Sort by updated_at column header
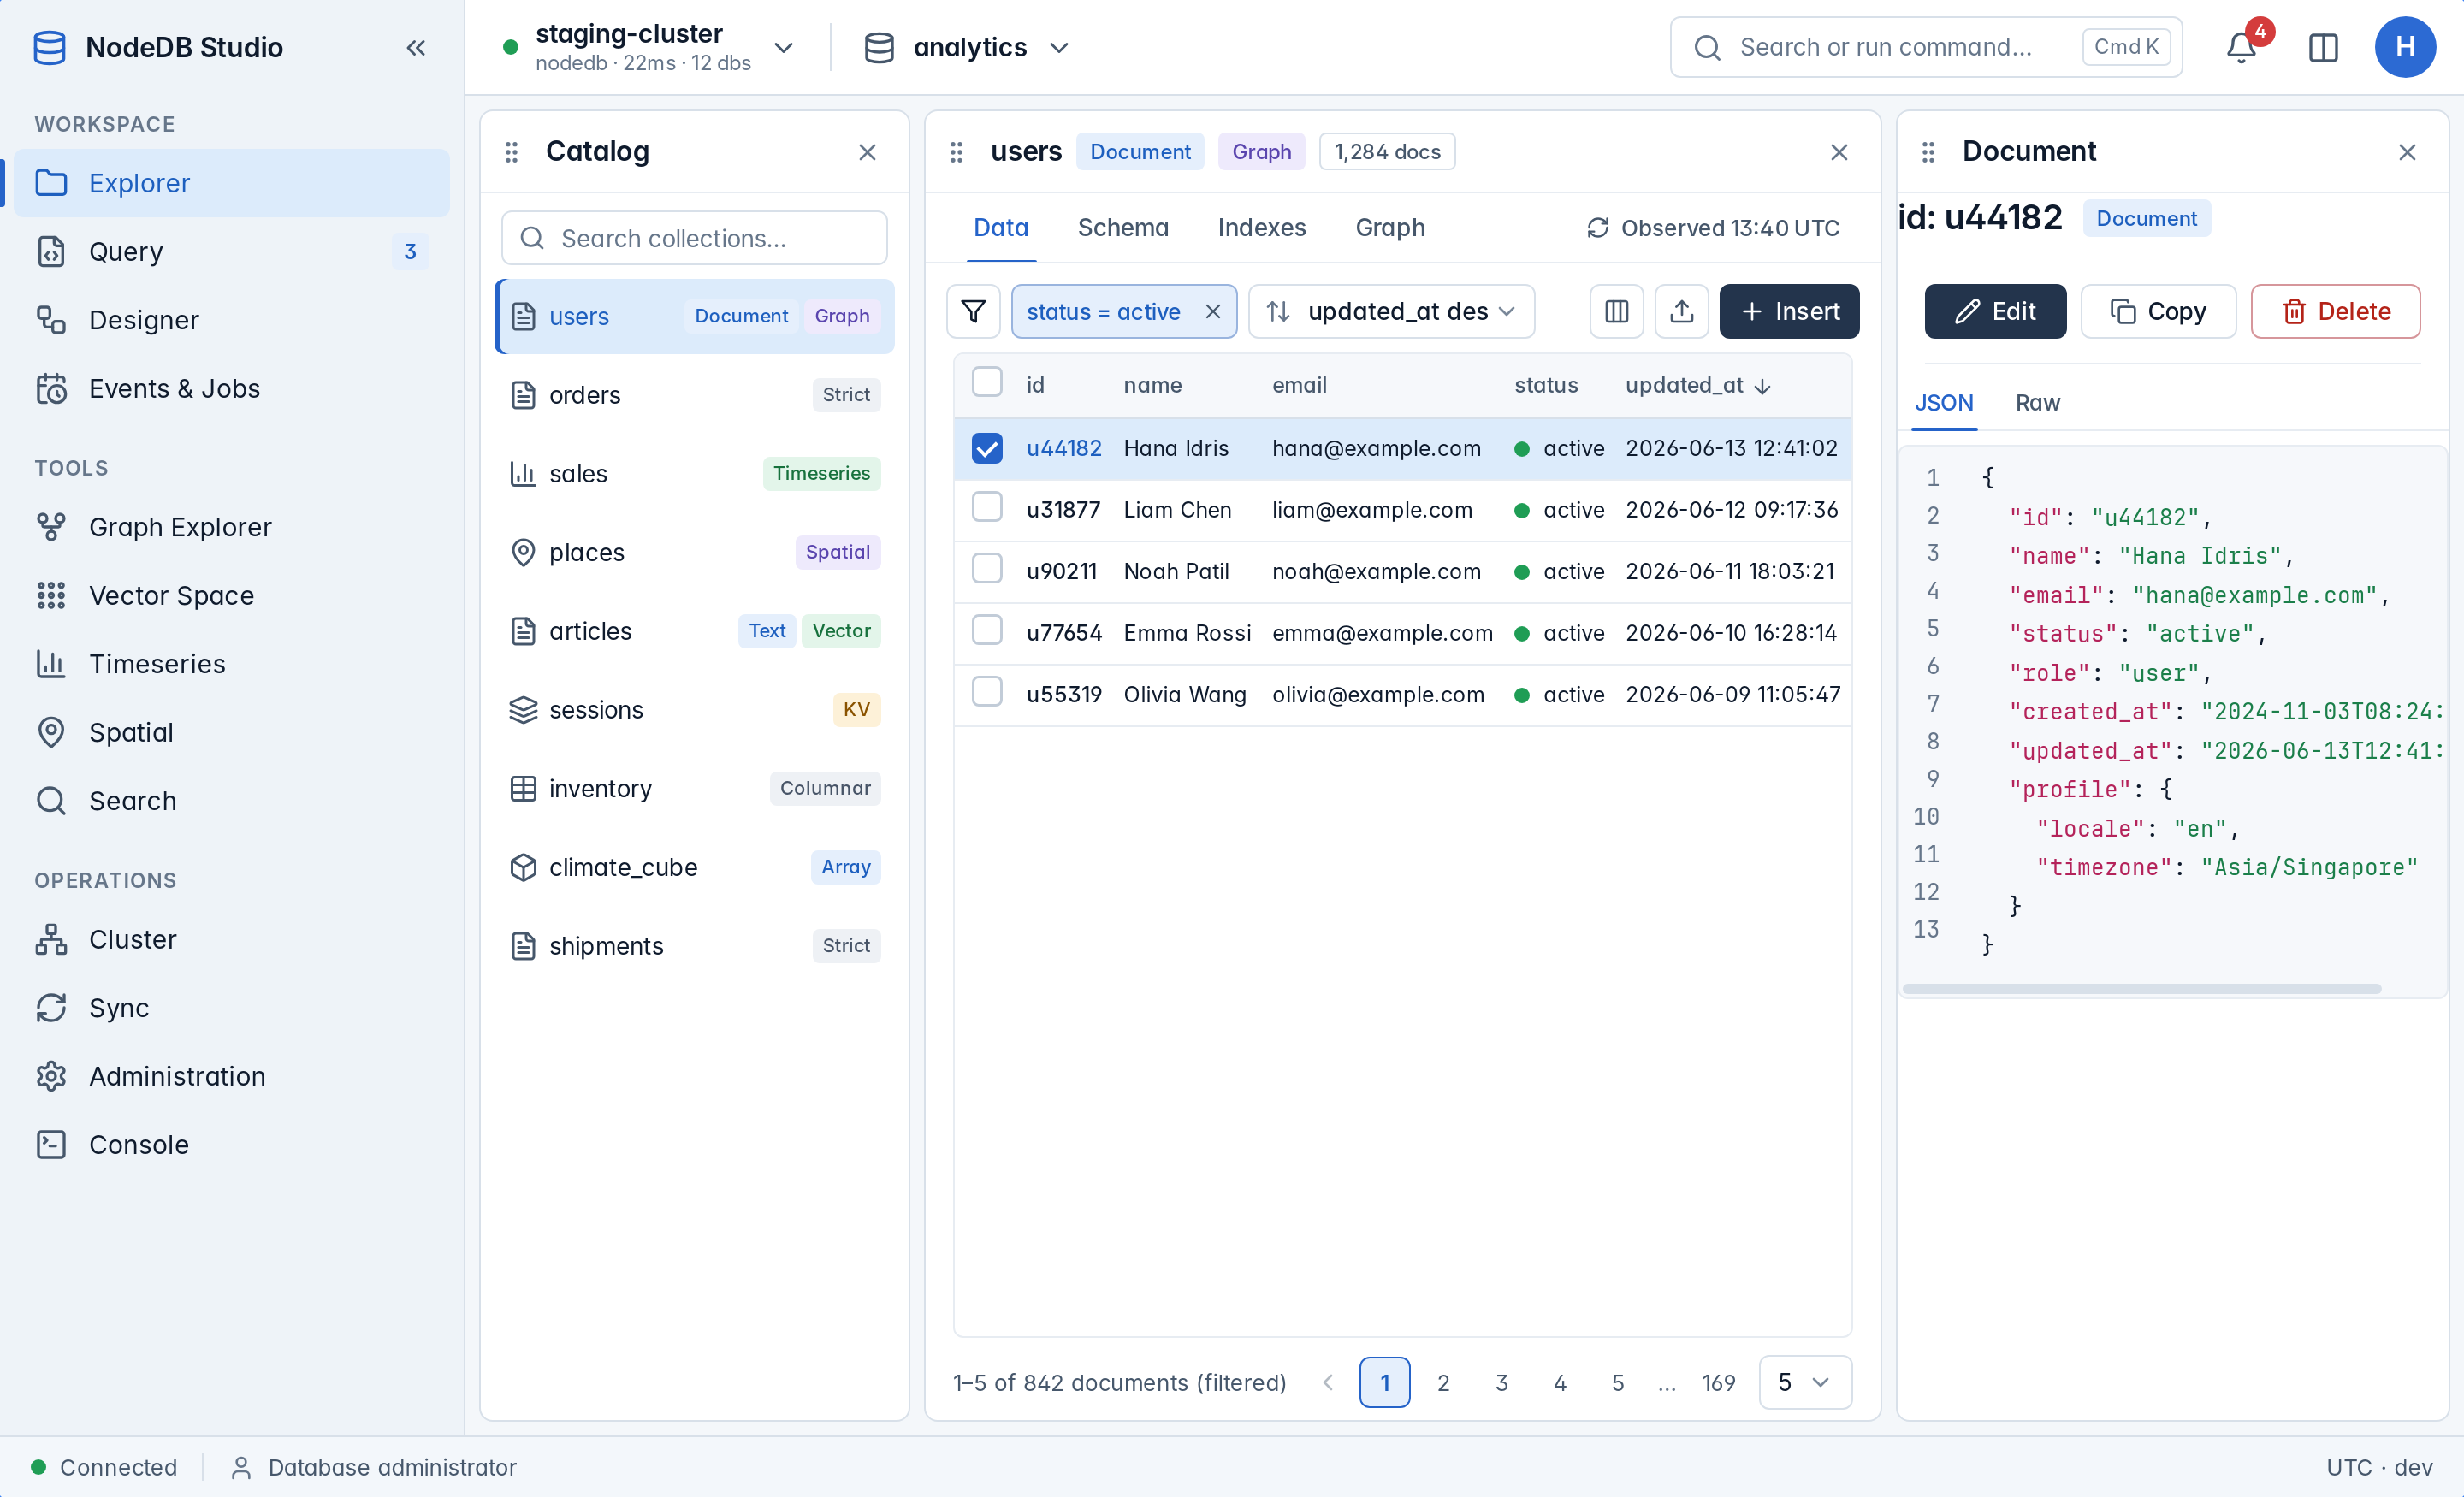Image resolution: width=2464 pixels, height=1497 pixels. pos(1697,385)
